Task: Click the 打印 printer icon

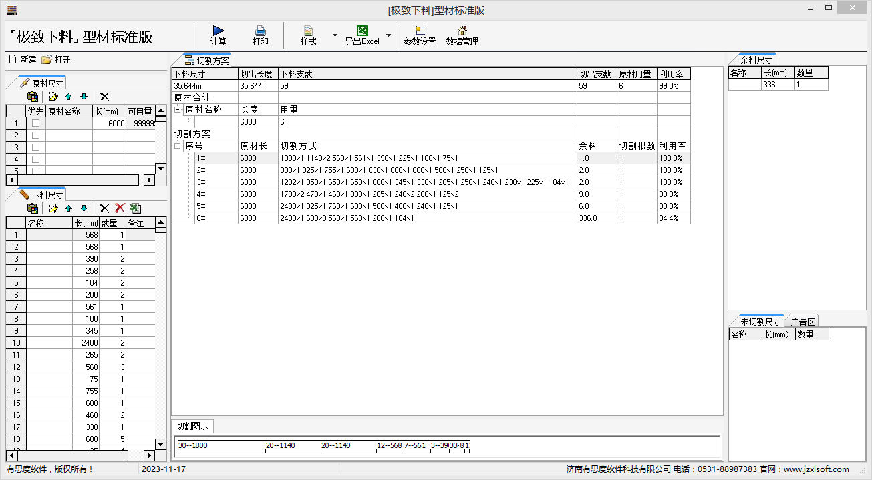Action: (260, 31)
